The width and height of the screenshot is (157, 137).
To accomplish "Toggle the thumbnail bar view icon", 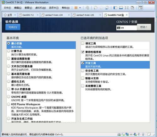I will click(121, 8).
